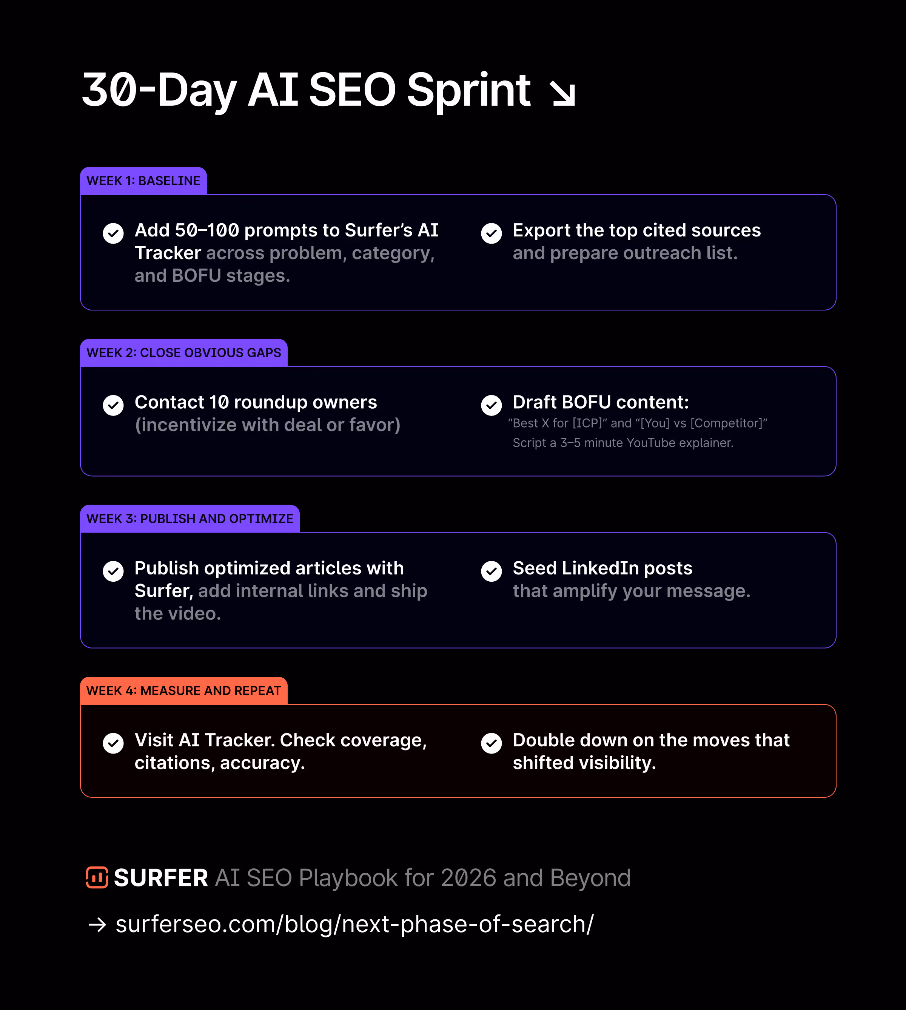Toggle the checkmark for 'Add 50–100 prompts'

(113, 233)
